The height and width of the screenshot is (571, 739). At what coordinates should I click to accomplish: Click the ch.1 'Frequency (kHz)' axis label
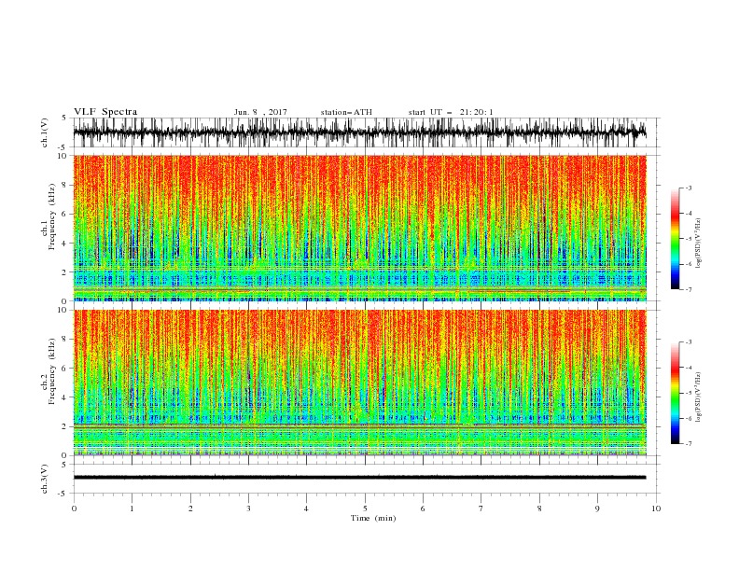pyautogui.click(x=52, y=217)
